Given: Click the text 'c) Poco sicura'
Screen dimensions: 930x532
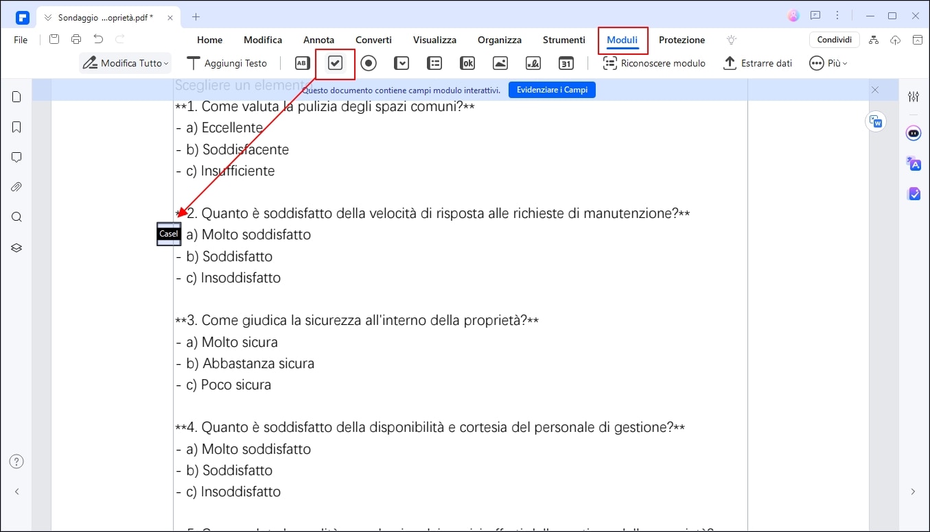Looking at the screenshot, I should tap(229, 385).
